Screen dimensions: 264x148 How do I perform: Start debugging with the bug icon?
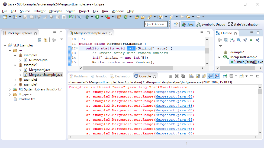87,17
